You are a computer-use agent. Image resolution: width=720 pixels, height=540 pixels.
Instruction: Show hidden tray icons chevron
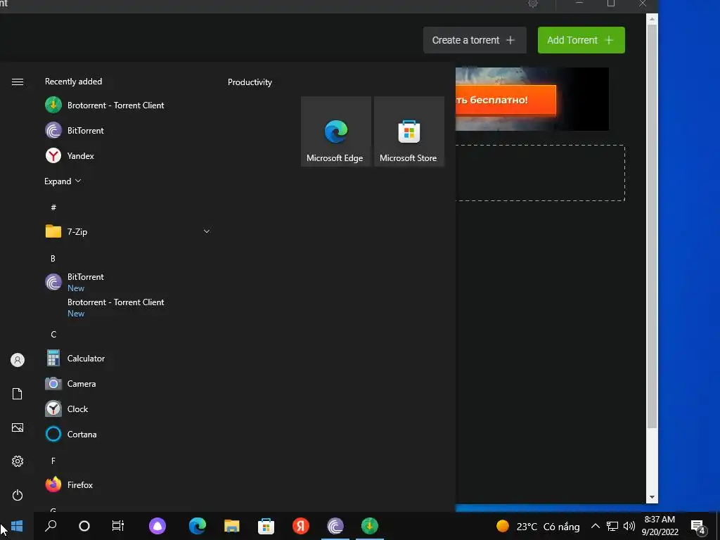coord(595,526)
